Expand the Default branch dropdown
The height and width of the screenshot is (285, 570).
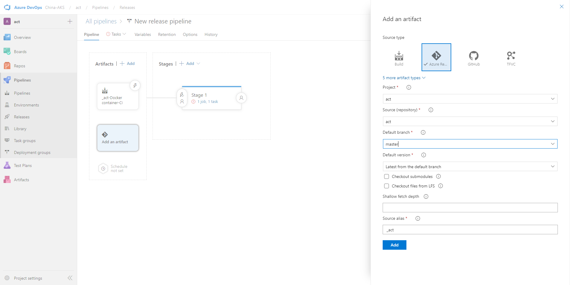click(x=552, y=144)
